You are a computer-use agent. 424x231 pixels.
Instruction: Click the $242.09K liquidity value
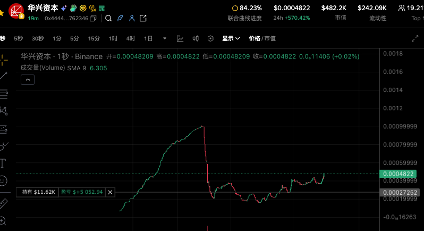[x=372, y=8]
